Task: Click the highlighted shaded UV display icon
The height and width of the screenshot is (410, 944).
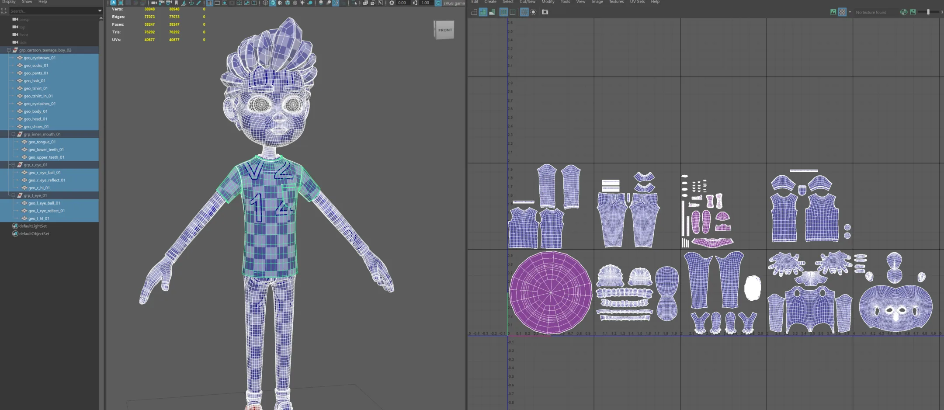Action: 483,12
